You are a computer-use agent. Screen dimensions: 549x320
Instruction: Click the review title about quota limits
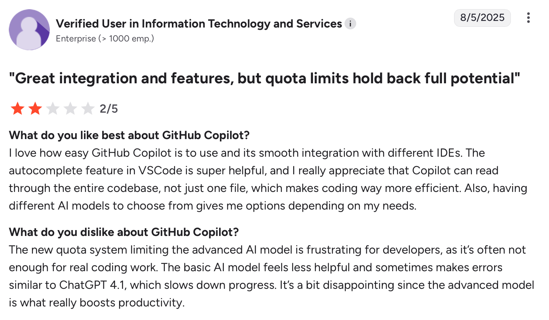(x=264, y=78)
